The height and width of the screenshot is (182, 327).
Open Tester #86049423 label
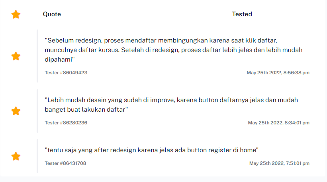pyautogui.click(x=66, y=73)
